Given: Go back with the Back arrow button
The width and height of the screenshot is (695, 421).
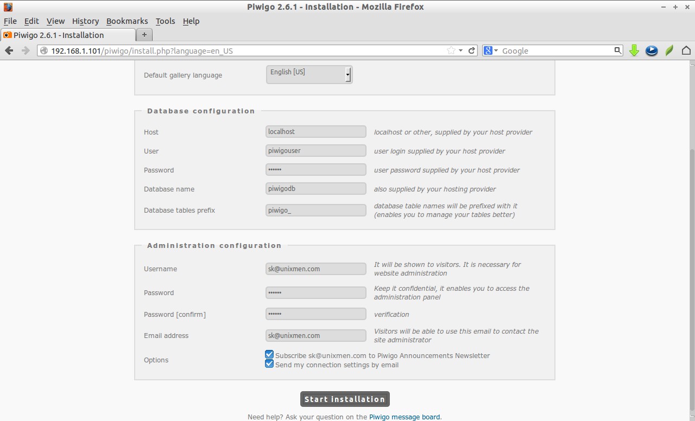Looking at the screenshot, I should [x=9, y=50].
